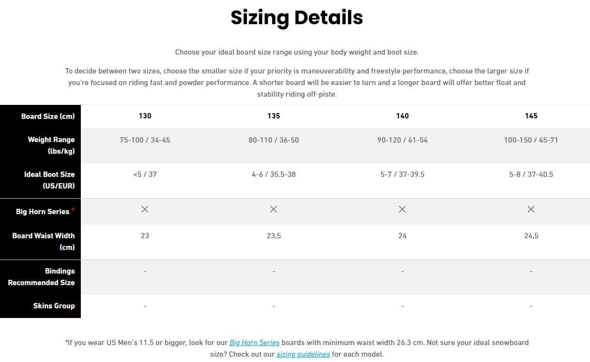Click the Board Waist Width row header

44,242
